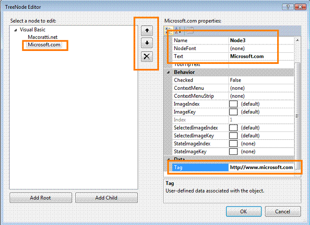Click the property grid scroll up arrow
The image size is (310, 225).
[298, 40]
